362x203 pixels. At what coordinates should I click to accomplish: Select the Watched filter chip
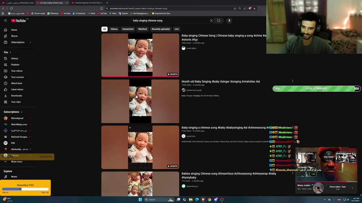point(143,29)
